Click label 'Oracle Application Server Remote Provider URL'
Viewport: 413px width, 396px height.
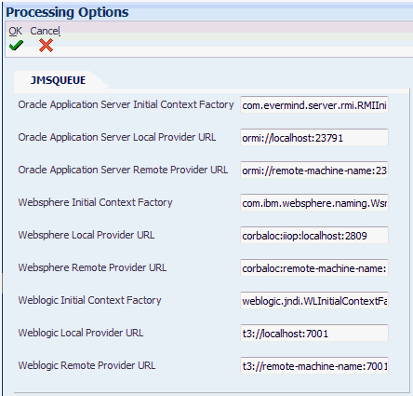(123, 170)
